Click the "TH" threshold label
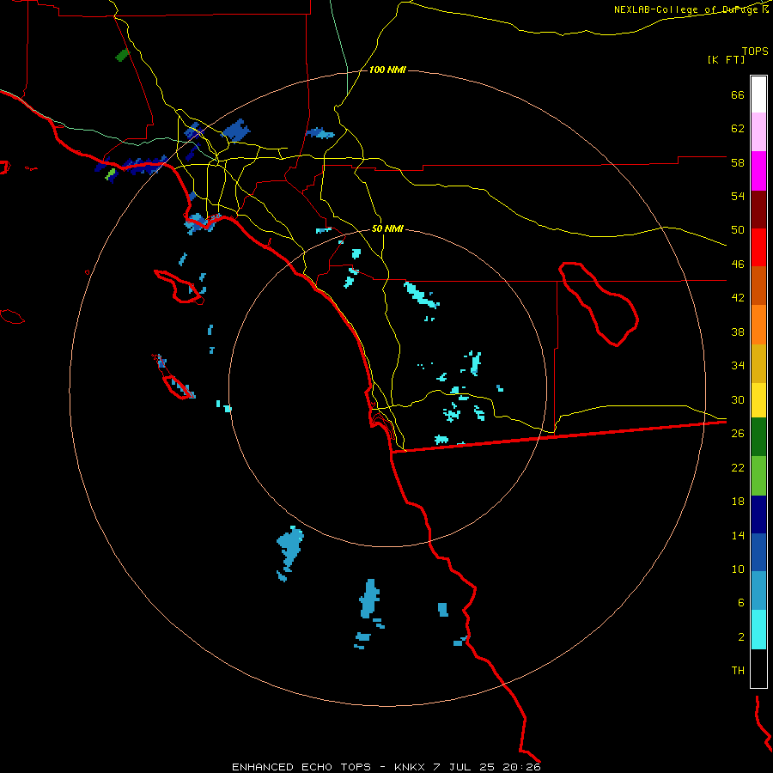 (x=738, y=671)
